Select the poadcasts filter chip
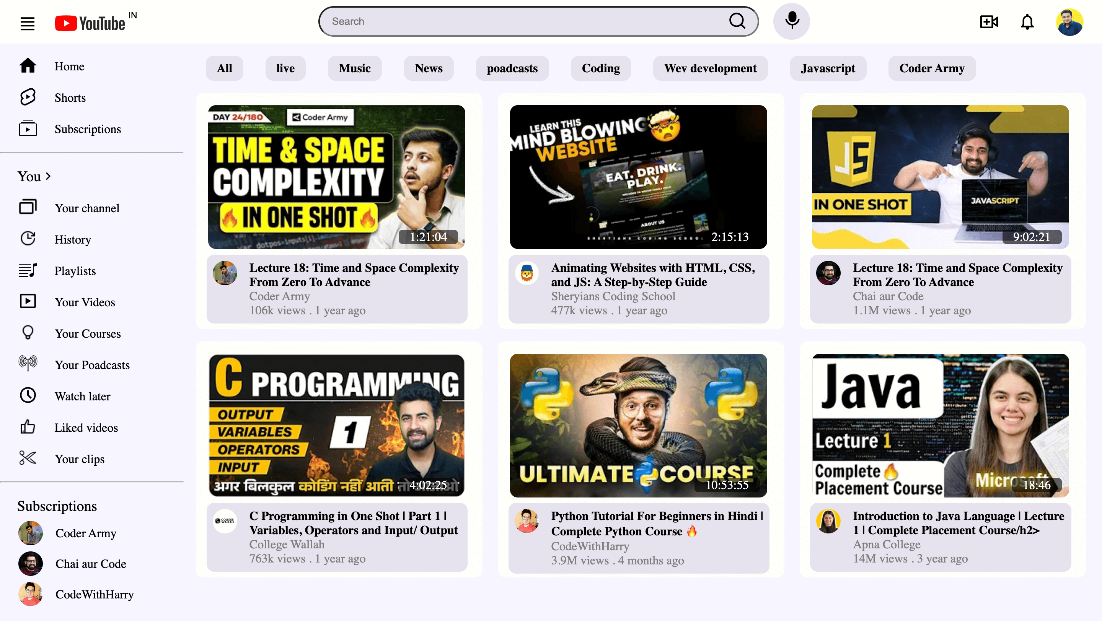1102x621 pixels. 512,68
